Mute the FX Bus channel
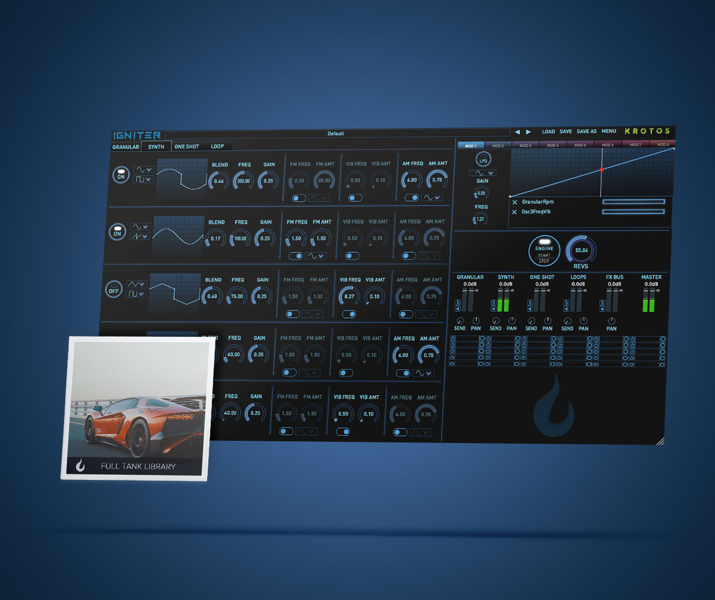This screenshot has height=600, width=715. [602, 309]
